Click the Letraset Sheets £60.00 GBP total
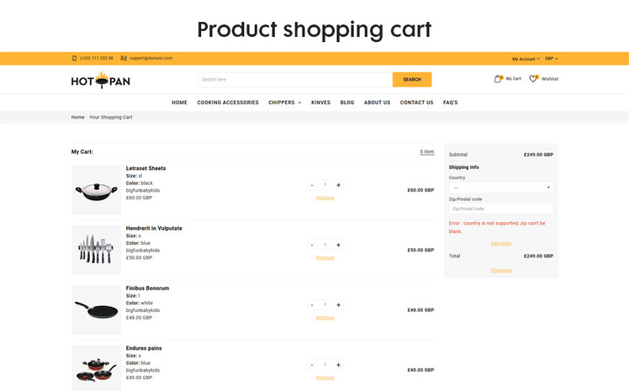This screenshot has height=391, width=629. [420, 190]
